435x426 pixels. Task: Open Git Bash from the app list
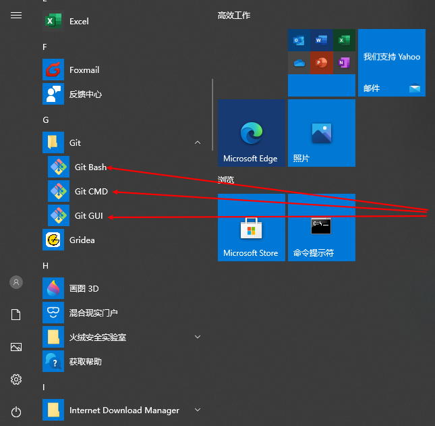[90, 167]
